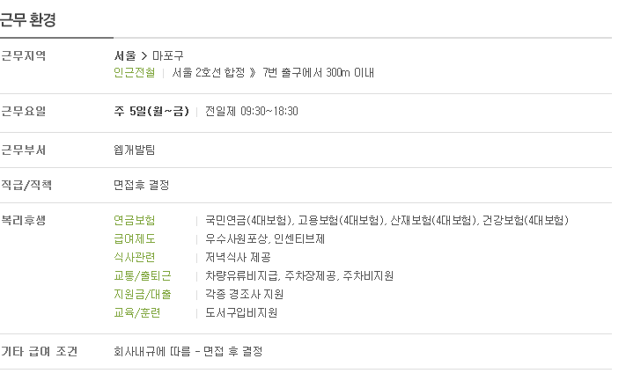
Task: Click the 마포구 district text
Action: click(x=167, y=55)
